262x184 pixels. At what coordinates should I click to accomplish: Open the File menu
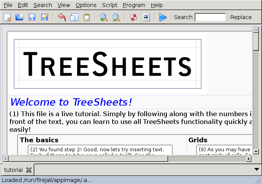click(8, 5)
